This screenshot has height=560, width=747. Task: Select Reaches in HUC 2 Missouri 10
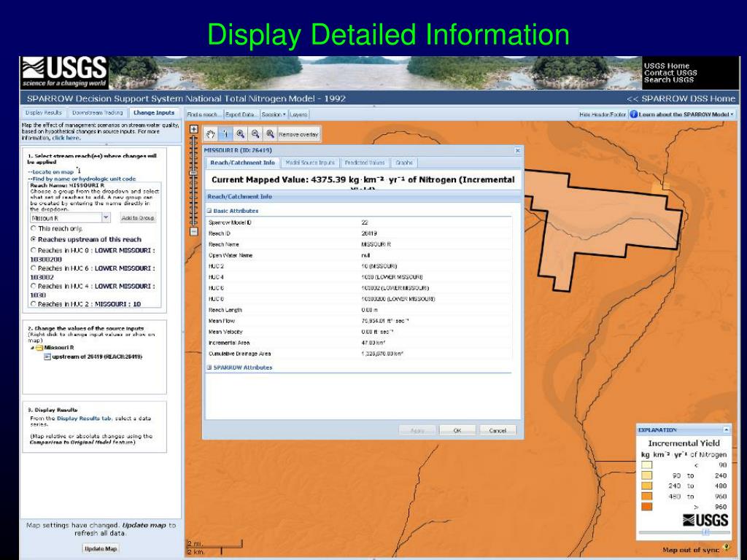34,304
